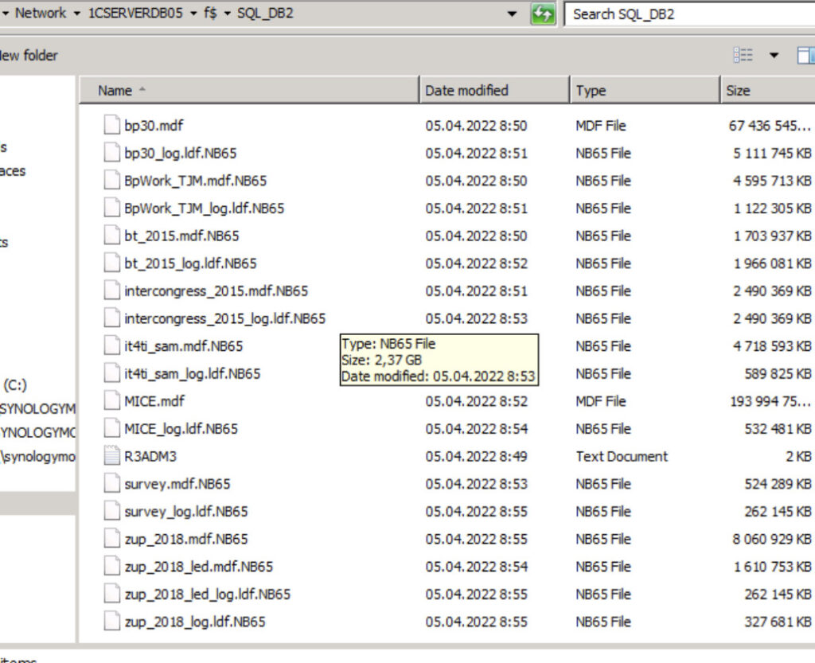Click the green refresh button in address bar
The height and width of the screenshot is (663, 815).
[x=543, y=14]
